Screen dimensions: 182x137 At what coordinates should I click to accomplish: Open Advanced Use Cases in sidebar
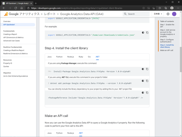coord(12,41)
